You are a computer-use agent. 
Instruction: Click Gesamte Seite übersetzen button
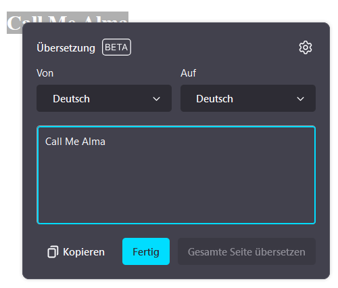pos(247,251)
